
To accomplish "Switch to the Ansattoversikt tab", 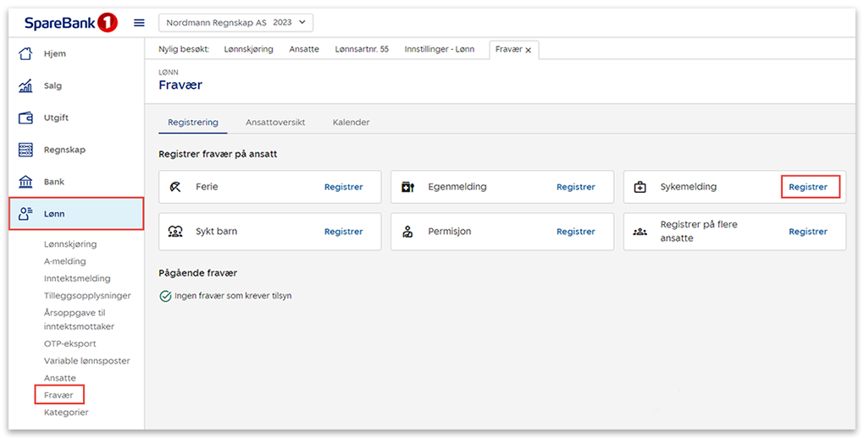I will coord(274,123).
